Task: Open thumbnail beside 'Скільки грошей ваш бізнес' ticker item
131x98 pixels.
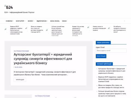Action: 48,31
